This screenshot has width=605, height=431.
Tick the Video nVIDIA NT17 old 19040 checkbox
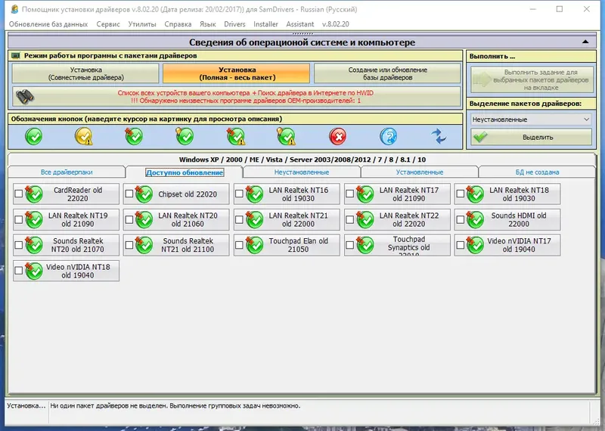coord(460,245)
